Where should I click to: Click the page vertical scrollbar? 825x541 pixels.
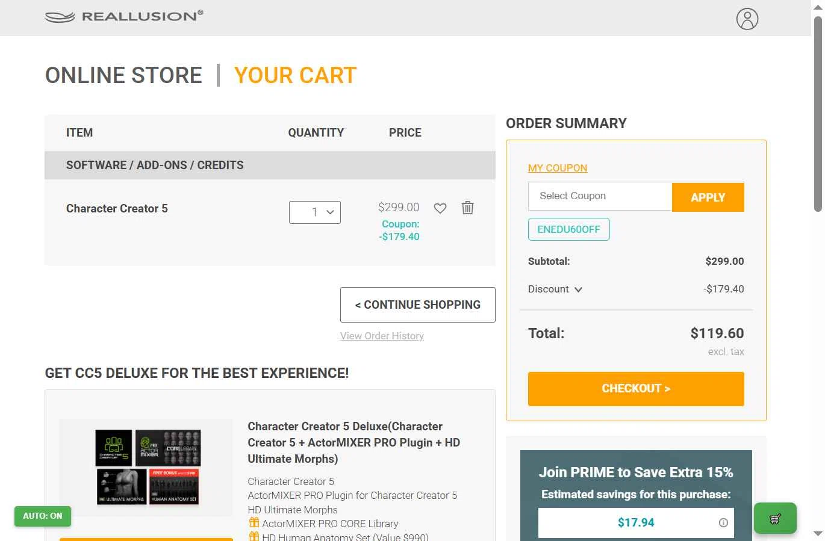[x=818, y=114]
